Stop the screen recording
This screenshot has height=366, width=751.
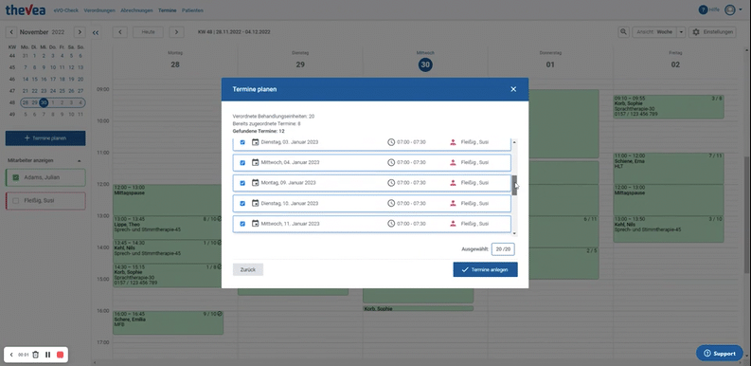tap(60, 355)
